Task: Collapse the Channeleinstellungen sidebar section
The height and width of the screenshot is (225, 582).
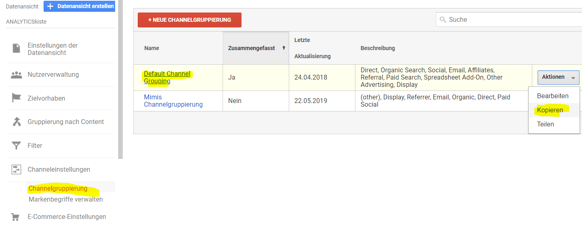Action: coord(59,169)
